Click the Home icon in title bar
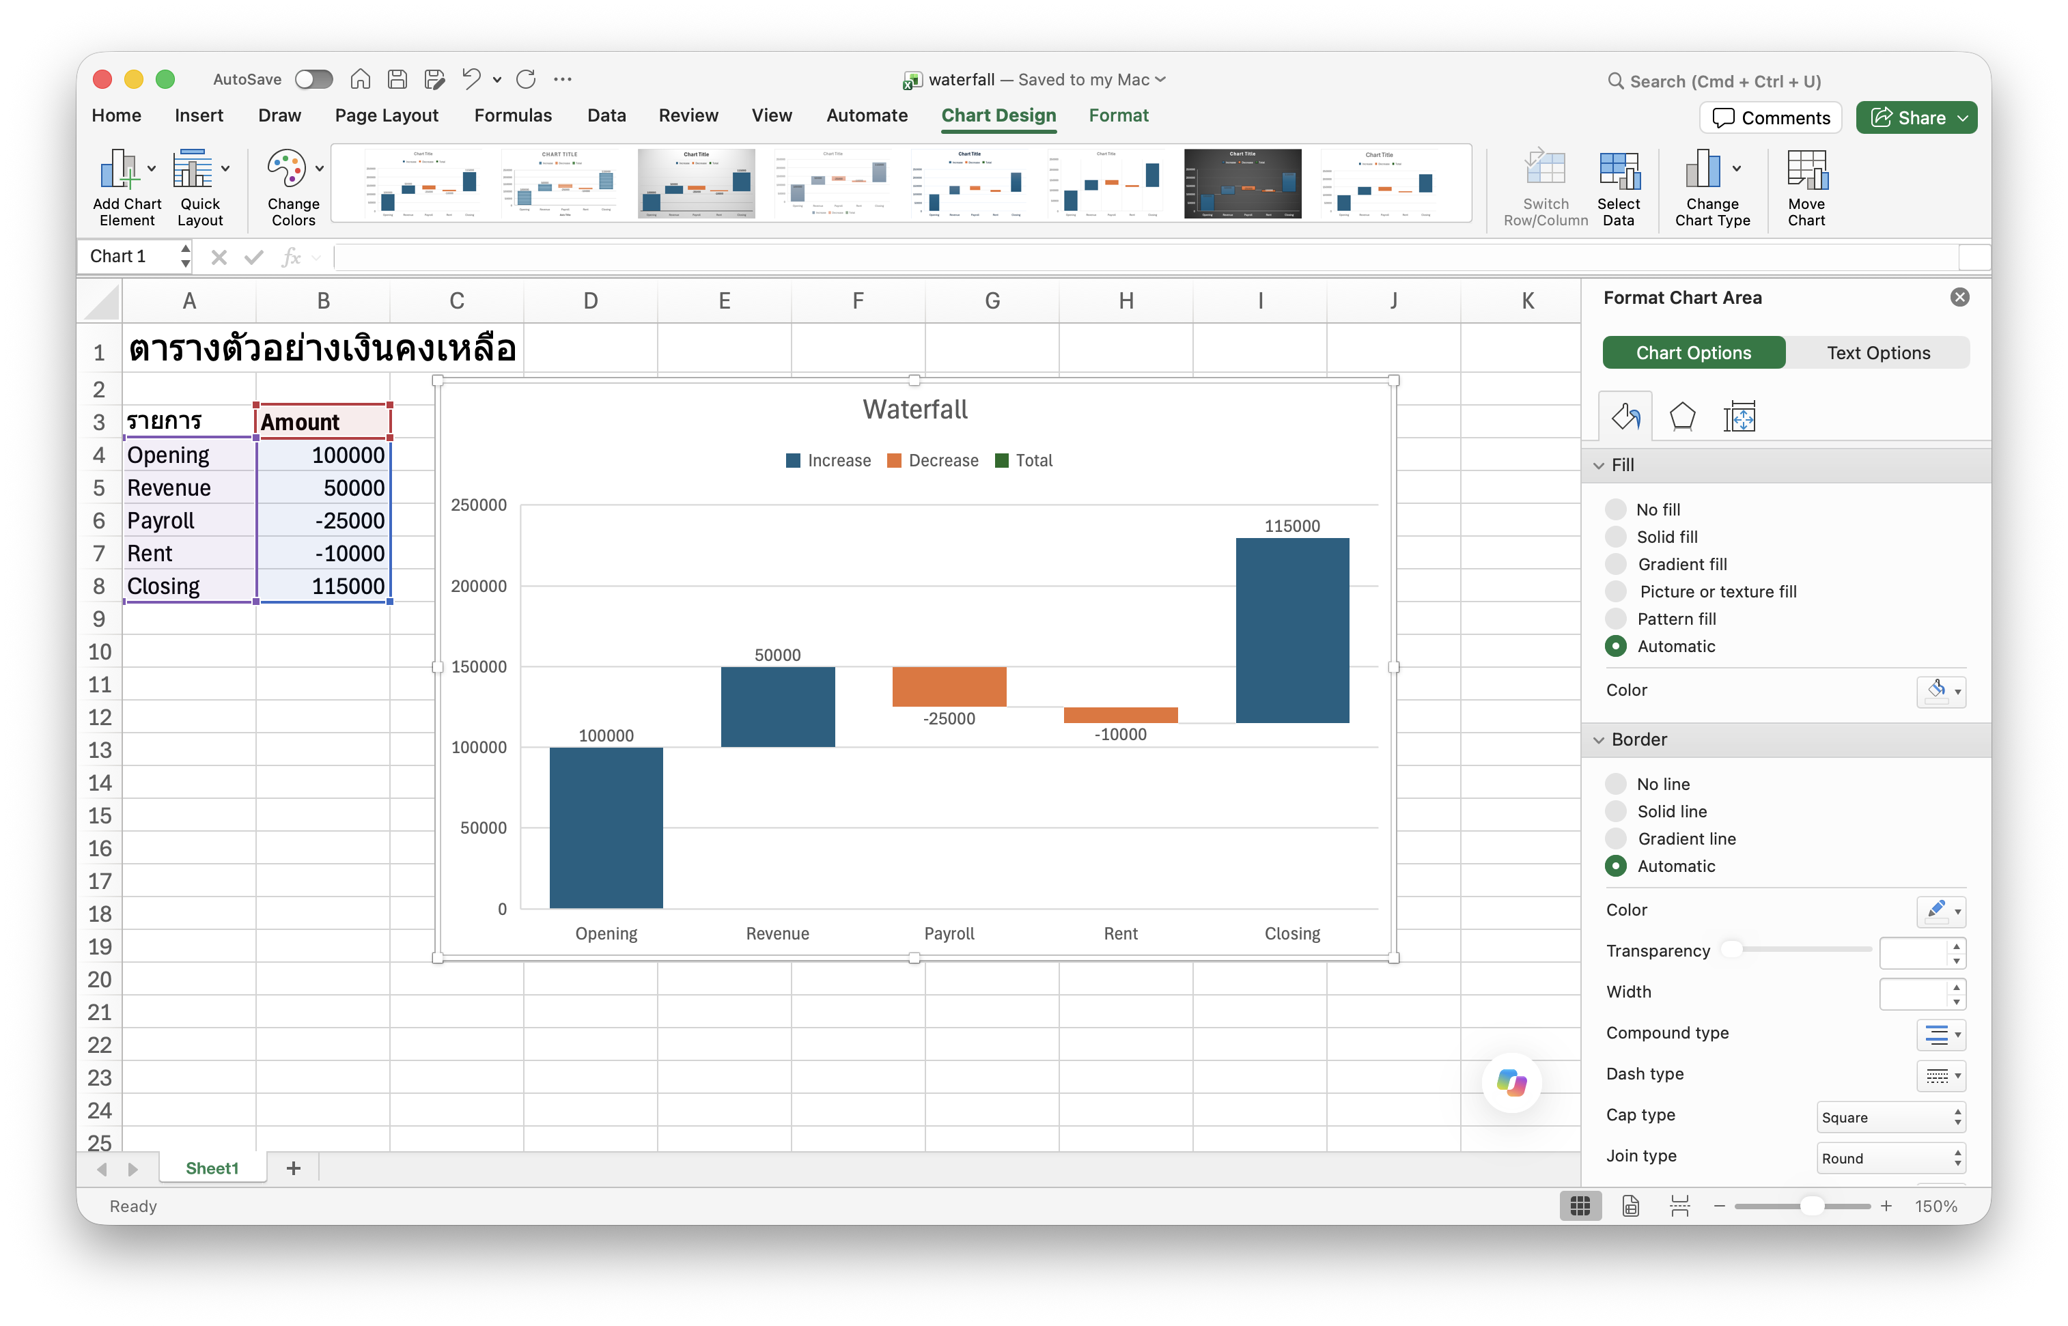 360,79
